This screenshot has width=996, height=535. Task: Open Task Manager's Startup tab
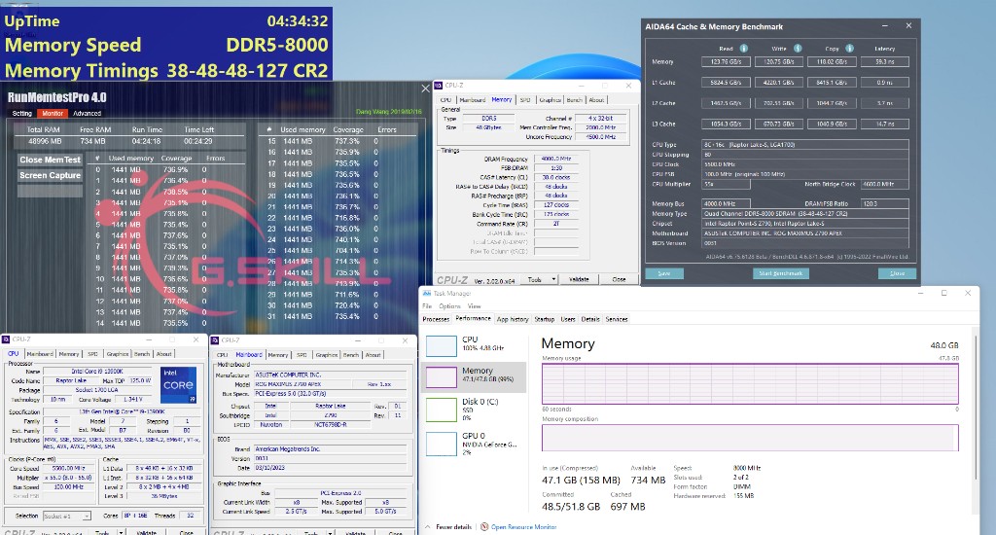(545, 319)
